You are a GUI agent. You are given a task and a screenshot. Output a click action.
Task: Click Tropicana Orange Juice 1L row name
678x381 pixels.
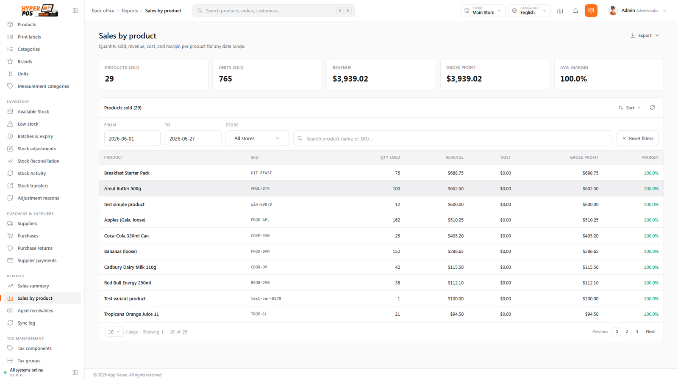(131, 314)
